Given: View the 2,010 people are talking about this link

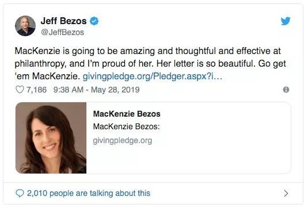Looking at the screenshot, I should [89, 193].
